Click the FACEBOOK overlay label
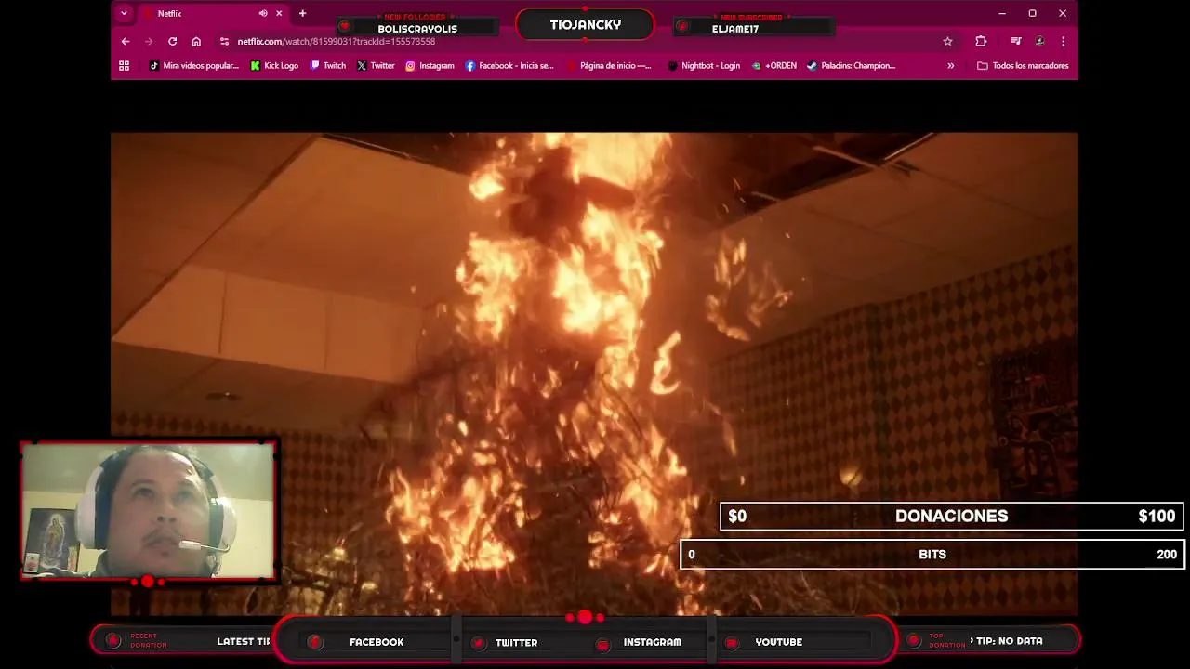Screen dimensions: 1190x669 (x=377, y=642)
